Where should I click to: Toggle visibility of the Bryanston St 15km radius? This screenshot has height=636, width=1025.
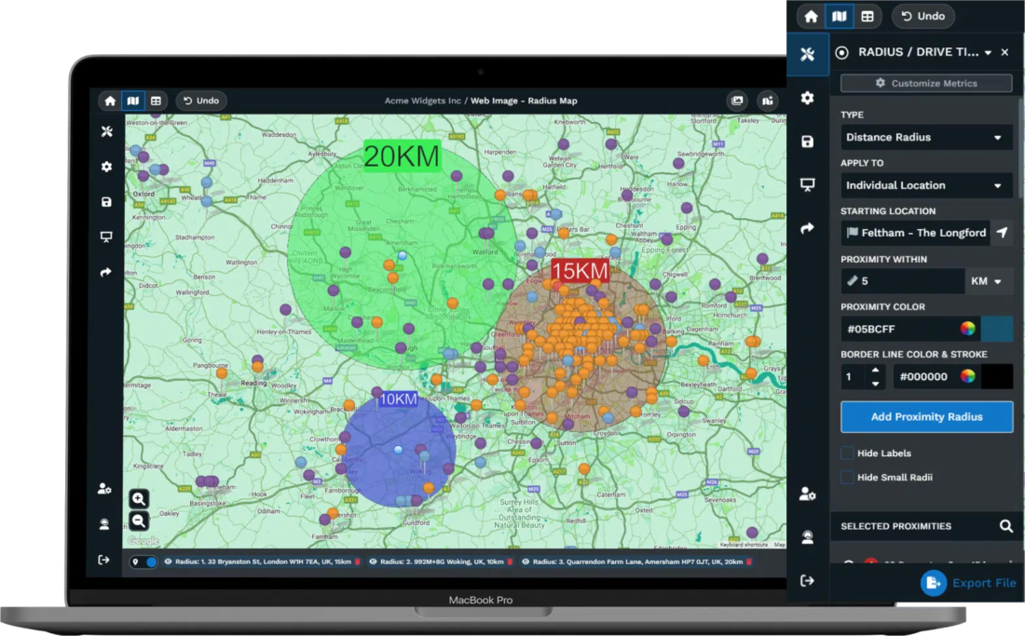[x=169, y=562]
